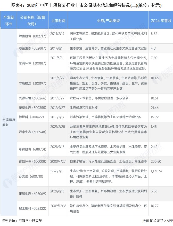Click revenue value 200.50
This screenshot has width=173, height=226.
click(x=156, y=161)
